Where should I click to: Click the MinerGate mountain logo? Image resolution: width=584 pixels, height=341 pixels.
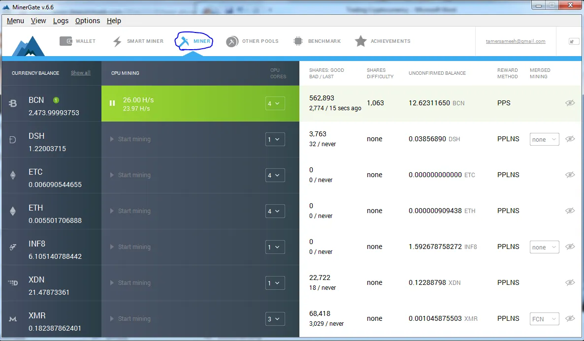click(x=28, y=46)
